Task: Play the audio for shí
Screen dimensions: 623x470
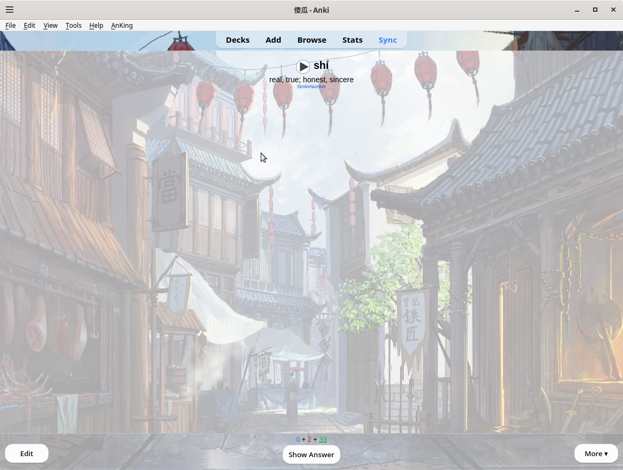Action: click(303, 66)
